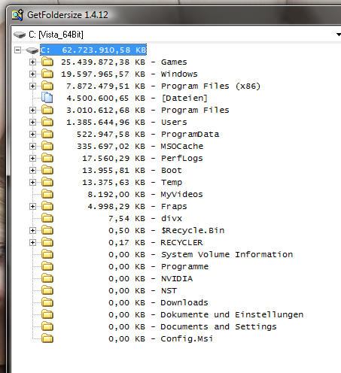
Task: Select the 0,00 KB - NVIDIA row
Action: point(151,278)
